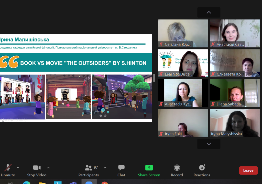Open the Zoom app in the taskbar
Image resolution: width=262 pixels, height=184 pixels.
[89, 182]
